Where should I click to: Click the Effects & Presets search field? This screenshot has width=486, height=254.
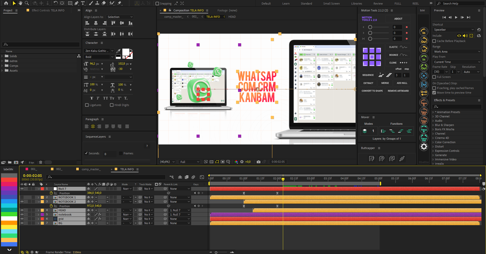point(457,107)
